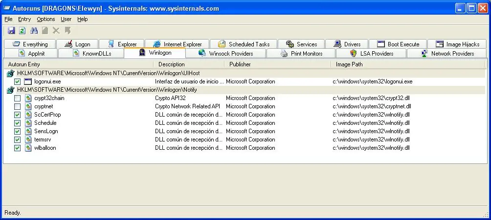Click the c:\windows\system32\logonui.exe image path
The image size is (491, 220).
point(373,82)
